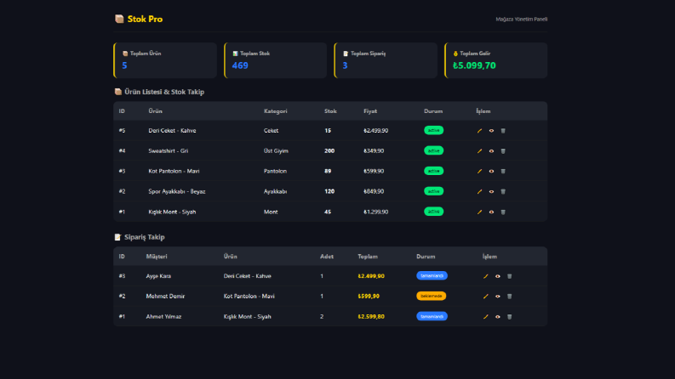The width and height of the screenshot is (675, 379).
Task: Click active badge for Deri Ceket - Kahve
Action: point(433,130)
